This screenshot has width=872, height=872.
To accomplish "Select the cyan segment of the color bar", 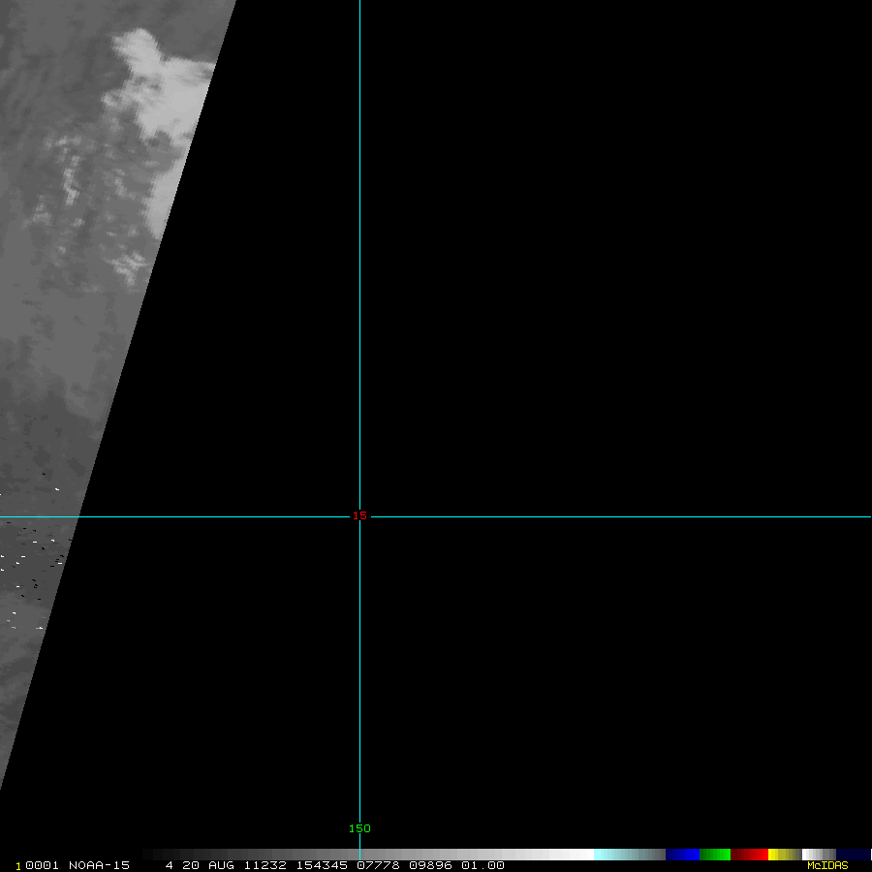I will coord(620,855).
